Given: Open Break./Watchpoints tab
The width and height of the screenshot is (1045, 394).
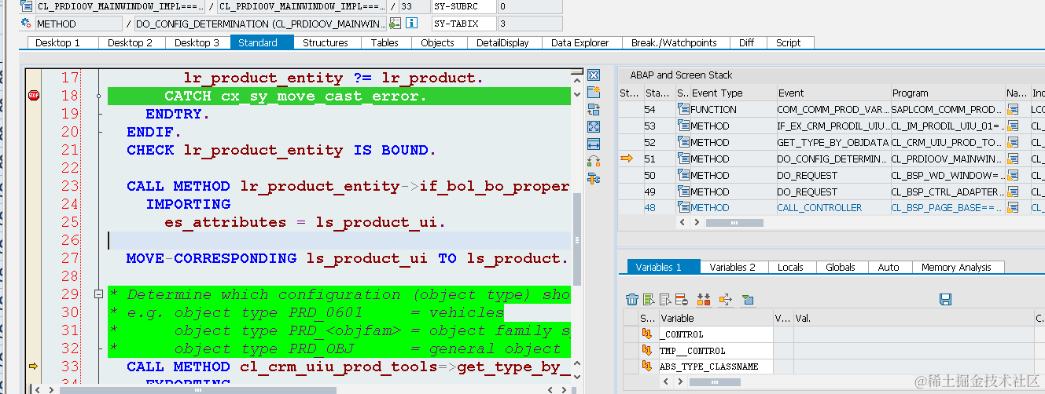Looking at the screenshot, I should pyautogui.click(x=675, y=42).
